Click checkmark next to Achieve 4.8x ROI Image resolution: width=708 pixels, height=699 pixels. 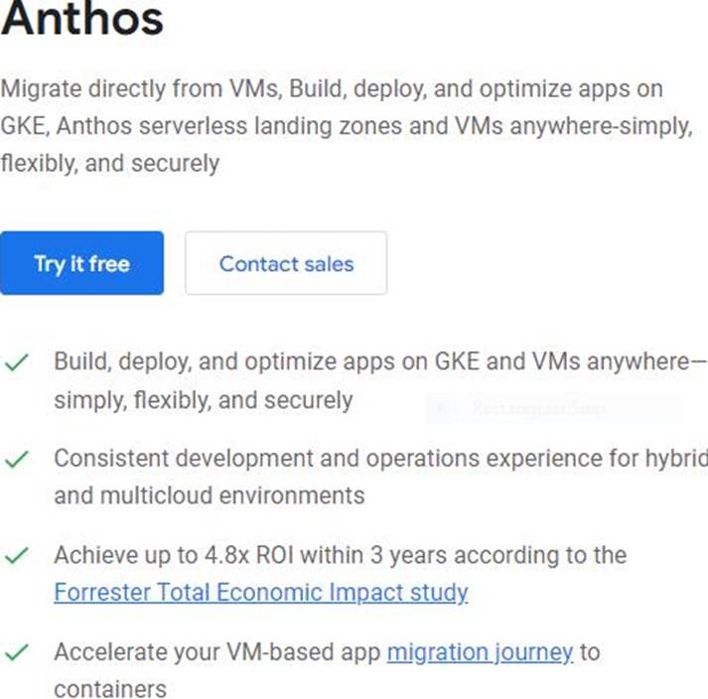[x=16, y=557]
